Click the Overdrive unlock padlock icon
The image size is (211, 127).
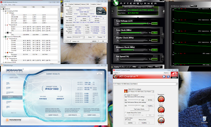(x=126, y=91)
